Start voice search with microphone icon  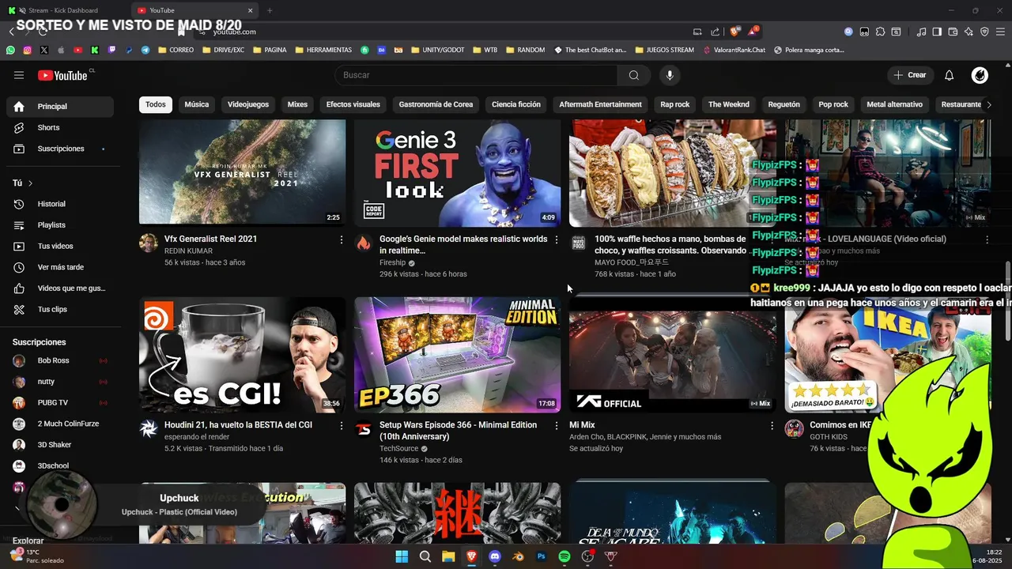670,75
